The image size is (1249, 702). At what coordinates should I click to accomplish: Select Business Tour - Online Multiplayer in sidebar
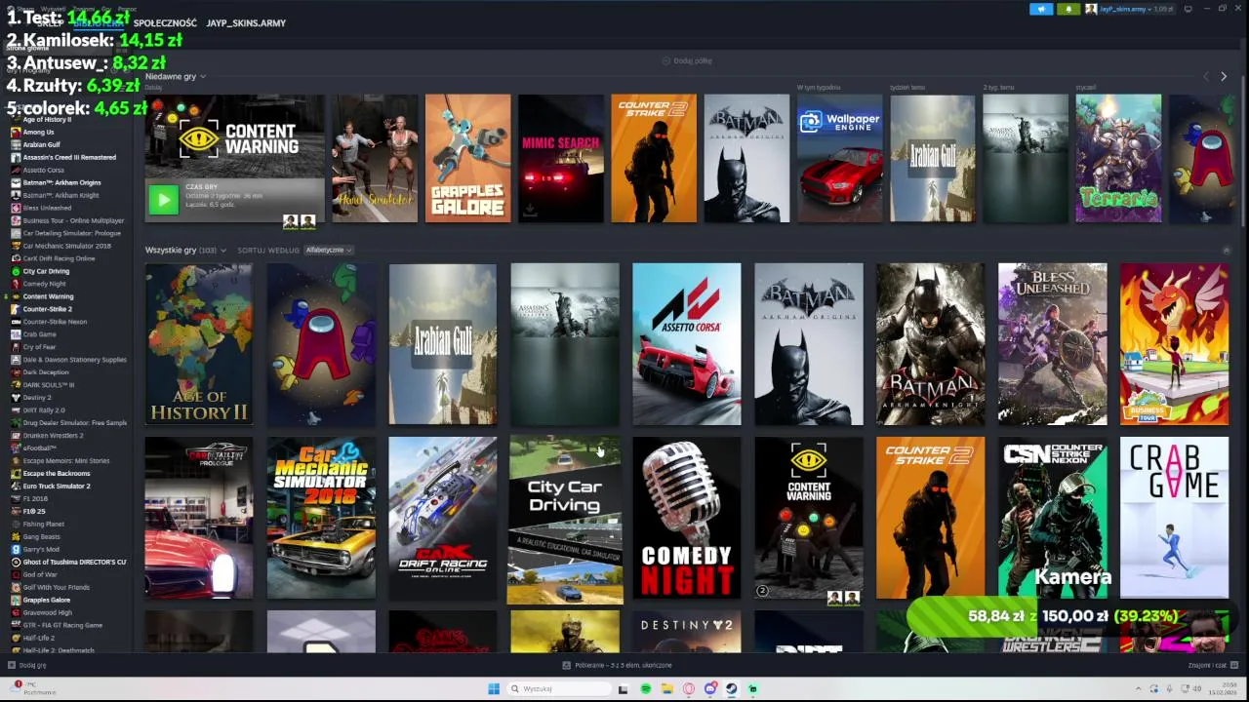(x=73, y=220)
